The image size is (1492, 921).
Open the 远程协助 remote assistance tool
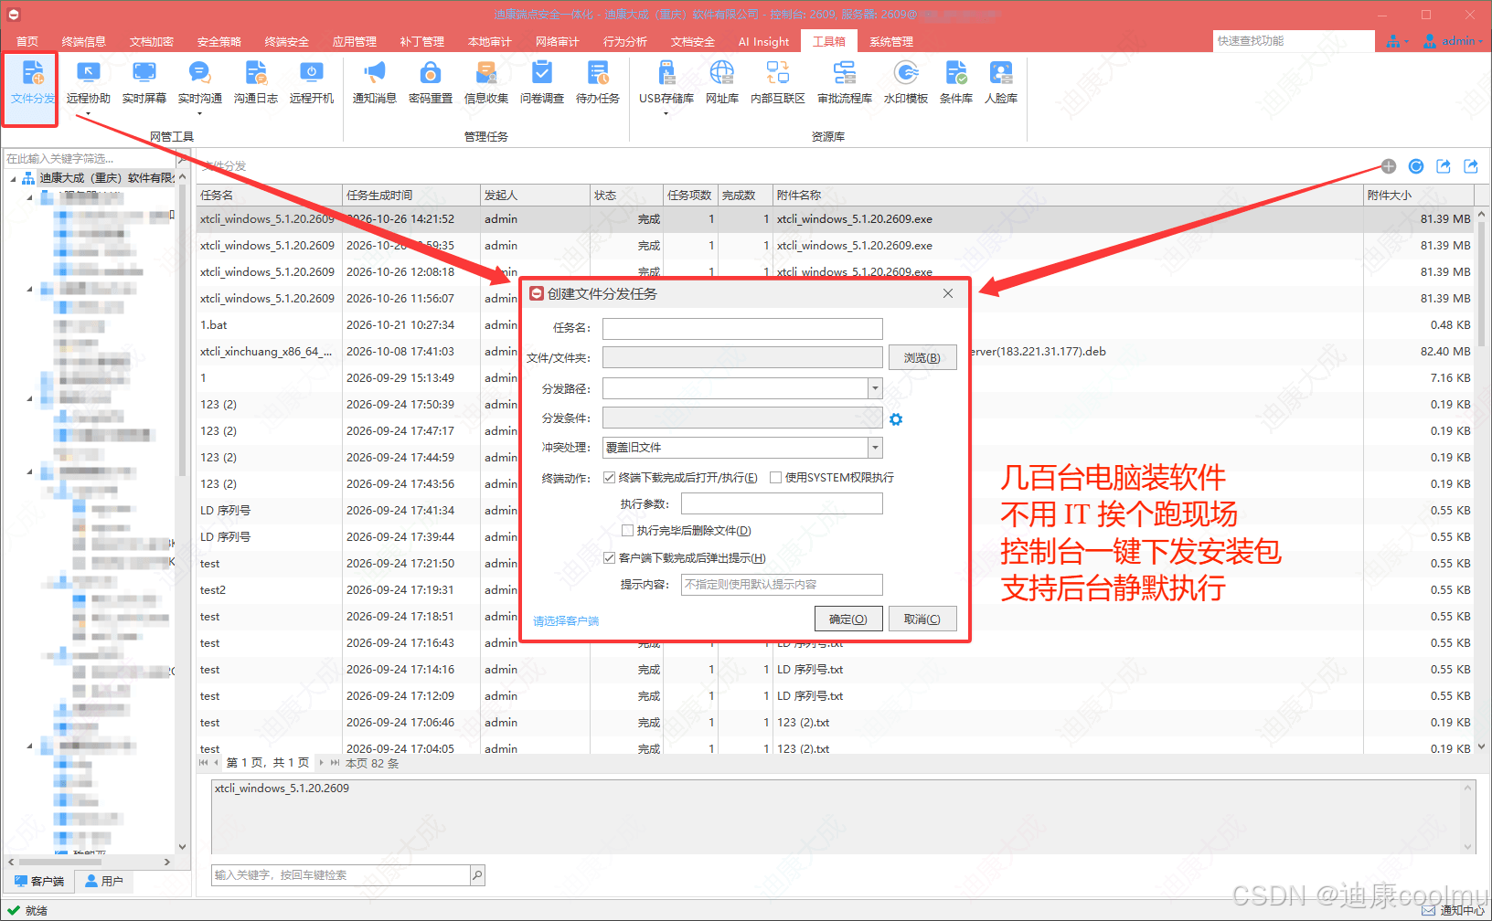(x=89, y=82)
